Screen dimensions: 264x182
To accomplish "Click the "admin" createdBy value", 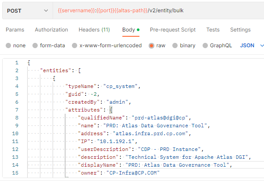I will pos(117,102).
